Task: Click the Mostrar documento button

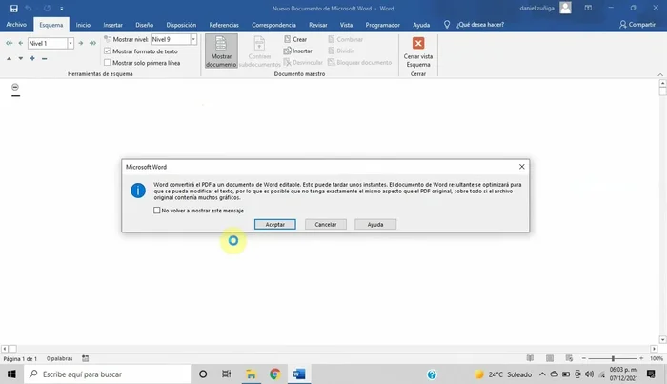Action: coord(221,51)
